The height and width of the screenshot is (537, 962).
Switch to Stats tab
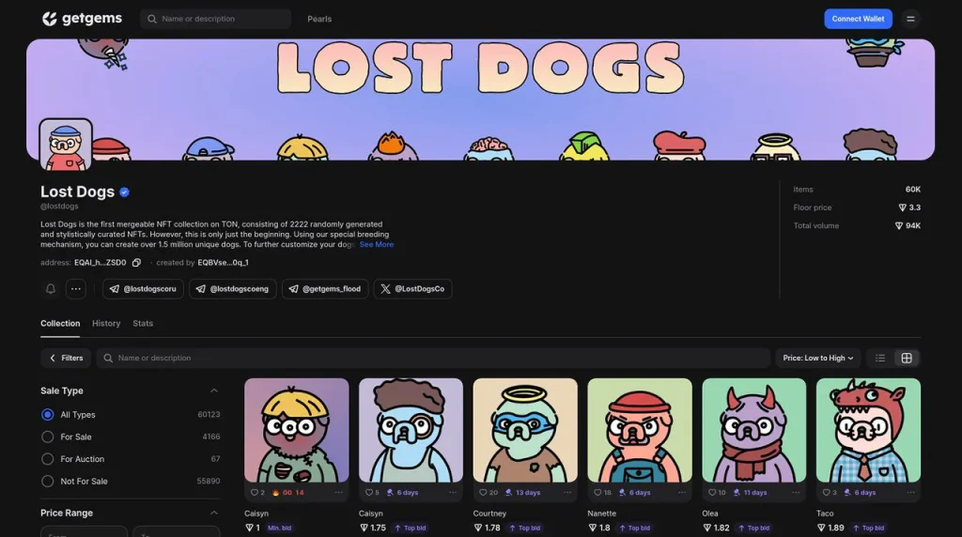click(143, 323)
